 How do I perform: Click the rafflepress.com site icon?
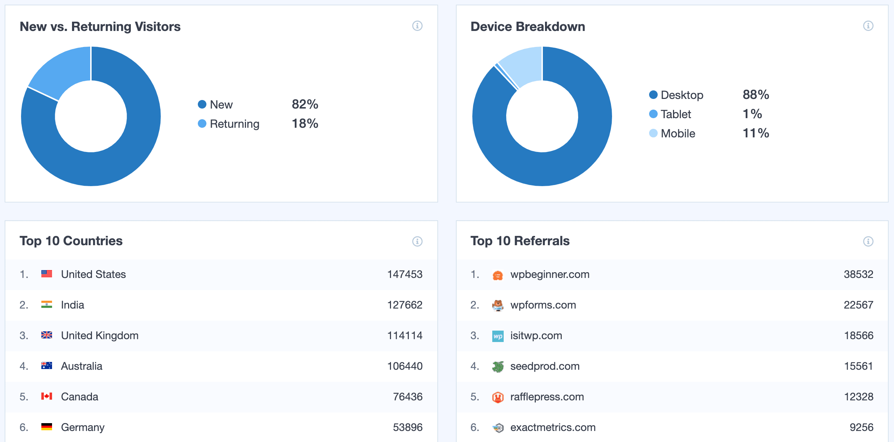coord(499,397)
